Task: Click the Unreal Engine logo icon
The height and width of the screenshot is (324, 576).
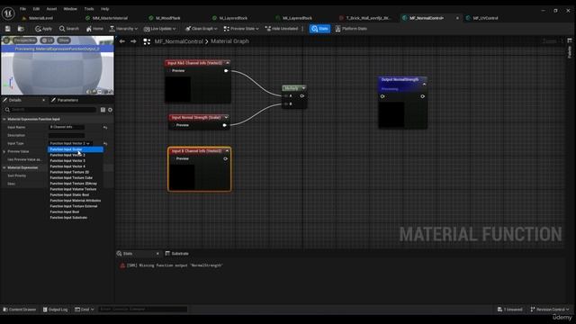Action: pyautogui.click(x=8, y=13)
